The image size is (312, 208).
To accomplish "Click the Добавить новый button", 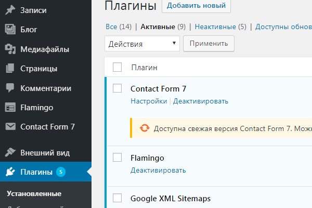I will tap(196, 6).
